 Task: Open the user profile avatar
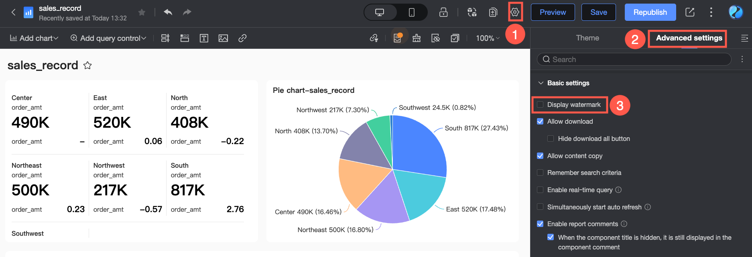(x=736, y=12)
